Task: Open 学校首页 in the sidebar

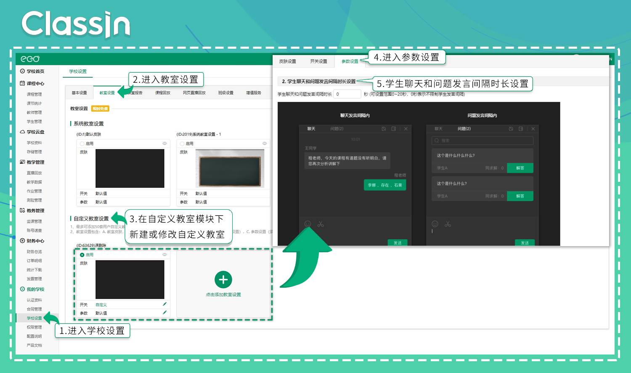Action: tap(32, 71)
